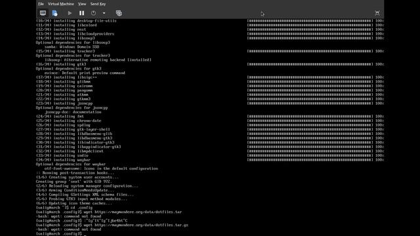420x236 pixels.
Task: Open the manage VM snapshots view
Action: coord(119,13)
